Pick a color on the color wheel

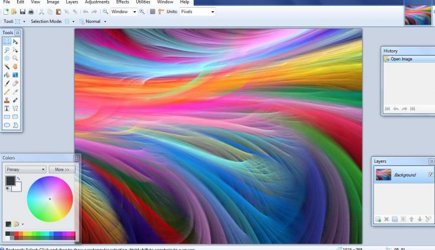coord(50,199)
